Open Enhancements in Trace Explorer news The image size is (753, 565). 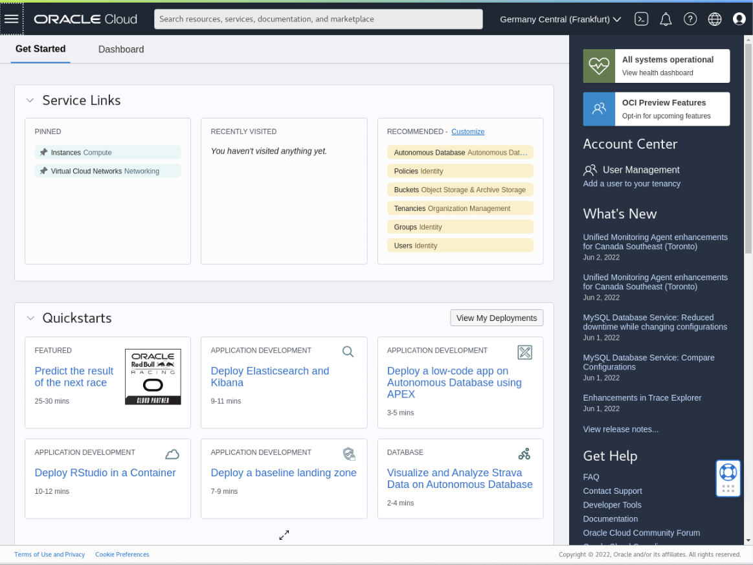(x=642, y=398)
